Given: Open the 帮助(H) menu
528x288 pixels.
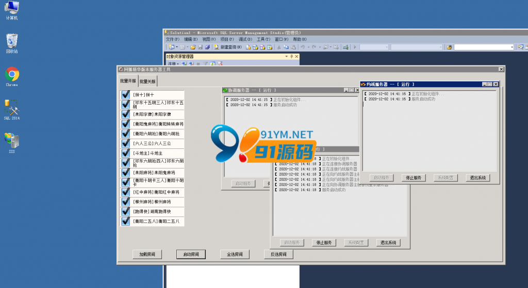Looking at the screenshot, I should (x=300, y=39).
